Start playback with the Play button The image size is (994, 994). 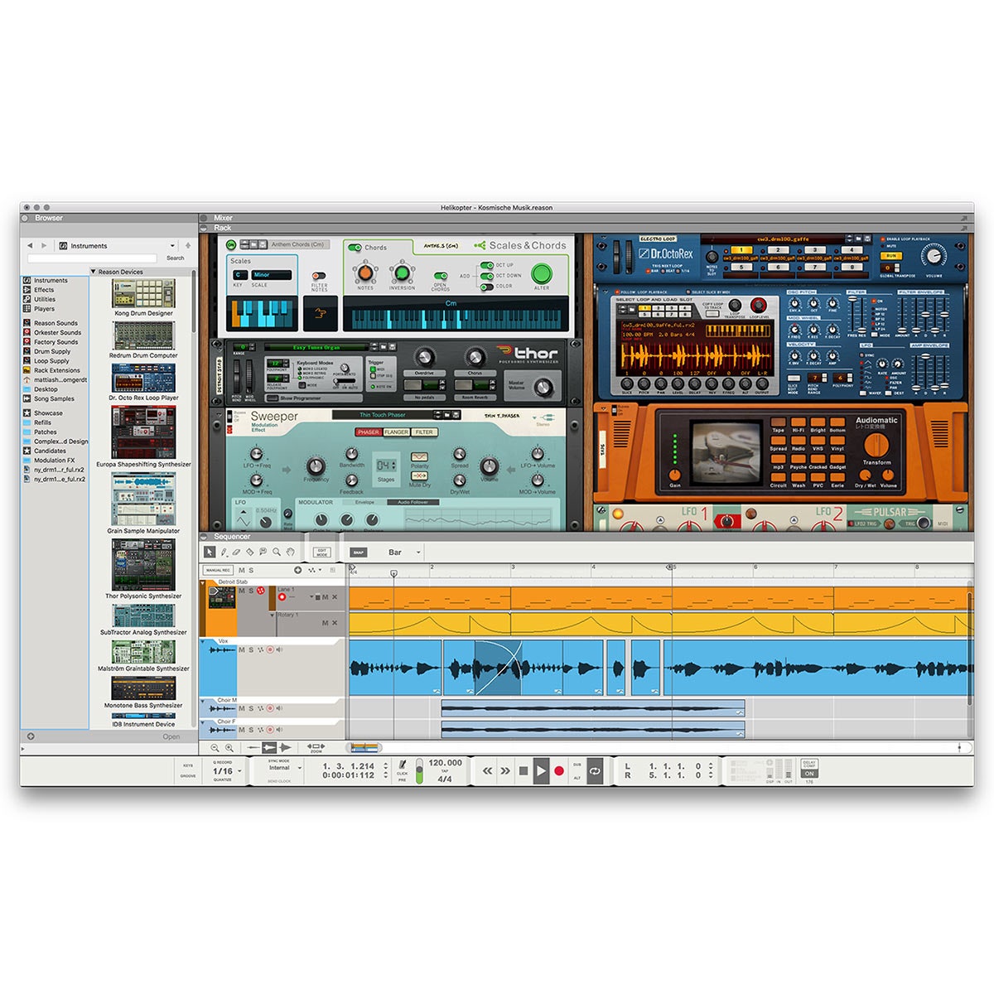point(541,771)
